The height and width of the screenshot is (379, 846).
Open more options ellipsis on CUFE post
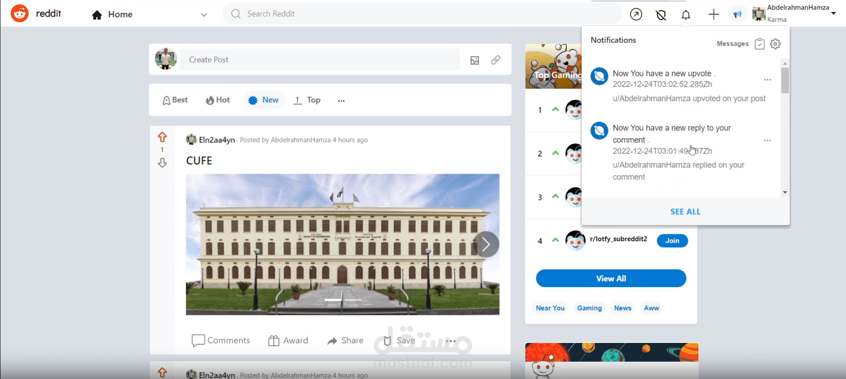(x=451, y=341)
